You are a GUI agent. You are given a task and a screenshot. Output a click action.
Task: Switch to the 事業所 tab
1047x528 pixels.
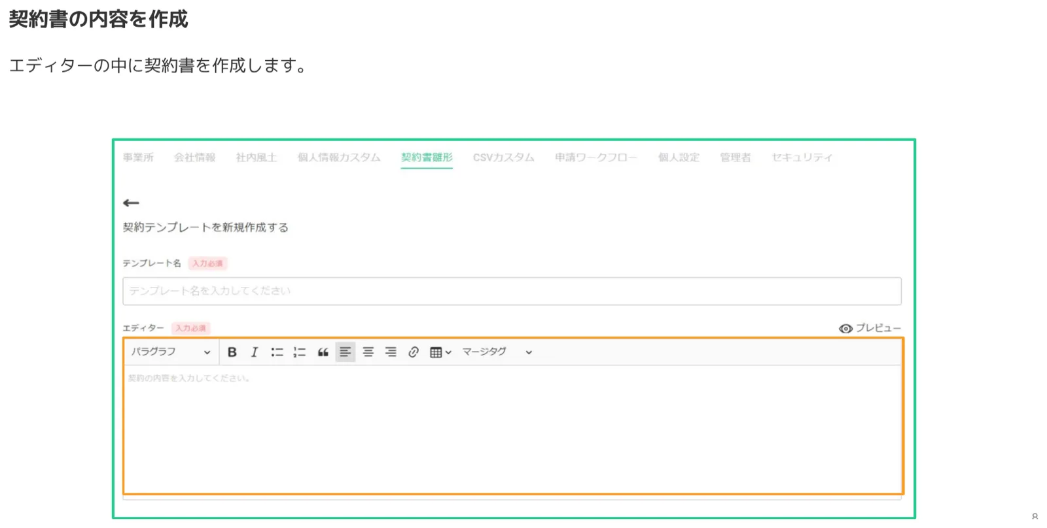coord(138,157)
